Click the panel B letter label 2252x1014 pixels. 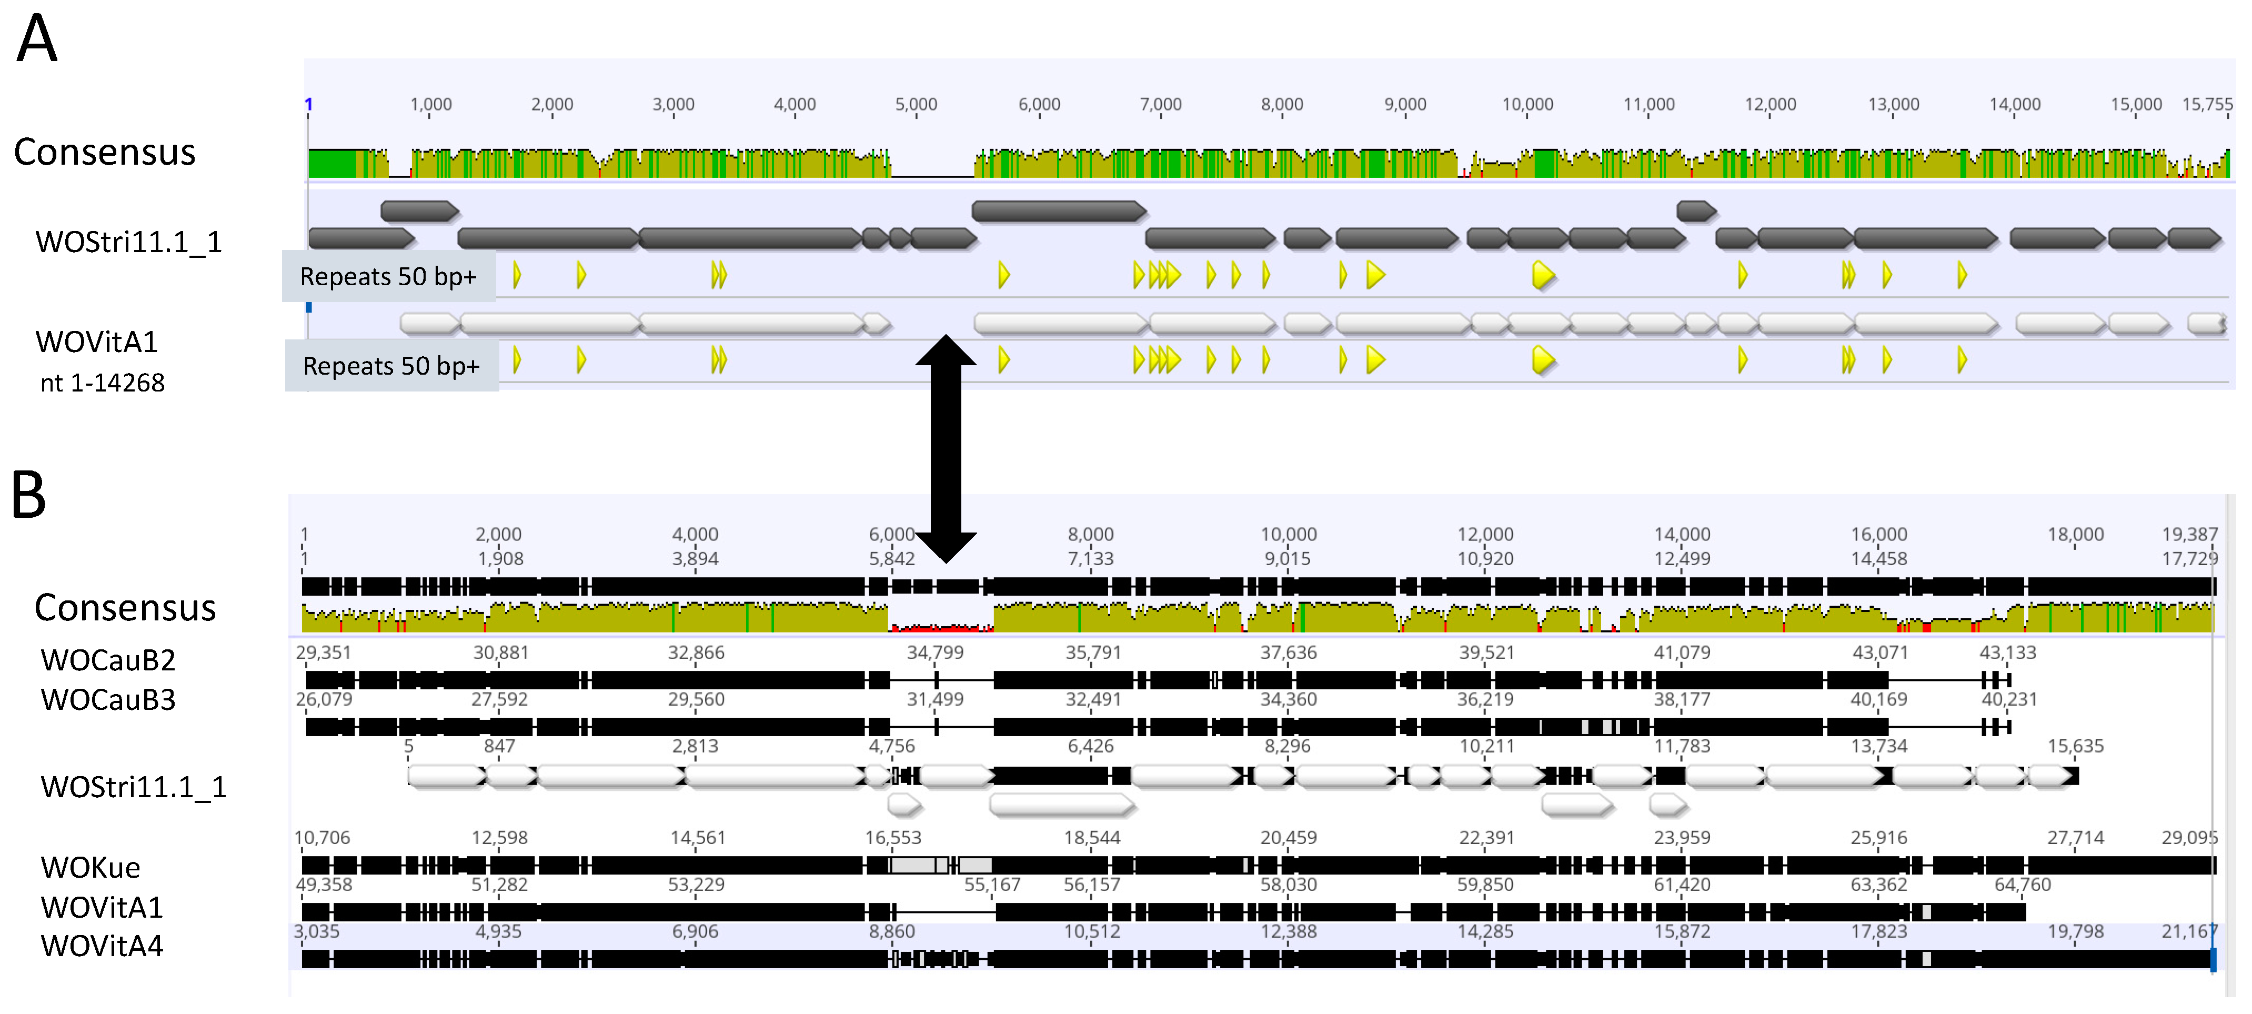28,495
